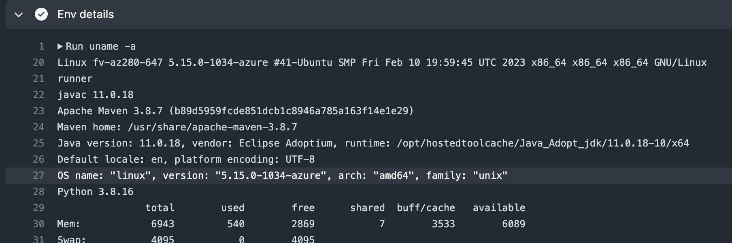Click the checkmark inside the status circle
Image resolution: width=732 pixels, height=243 pixels.
tap(40, 15)
